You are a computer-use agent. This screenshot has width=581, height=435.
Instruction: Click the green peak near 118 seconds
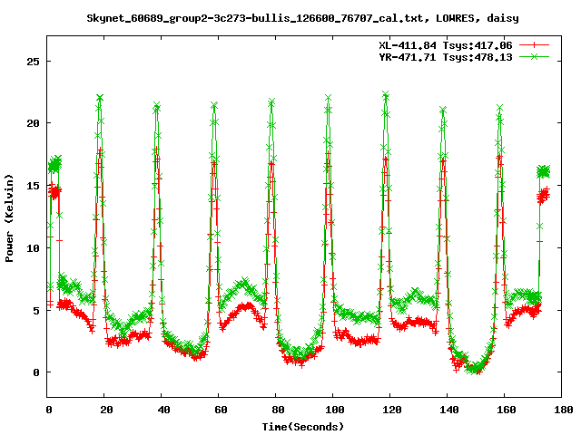[386, 94]
